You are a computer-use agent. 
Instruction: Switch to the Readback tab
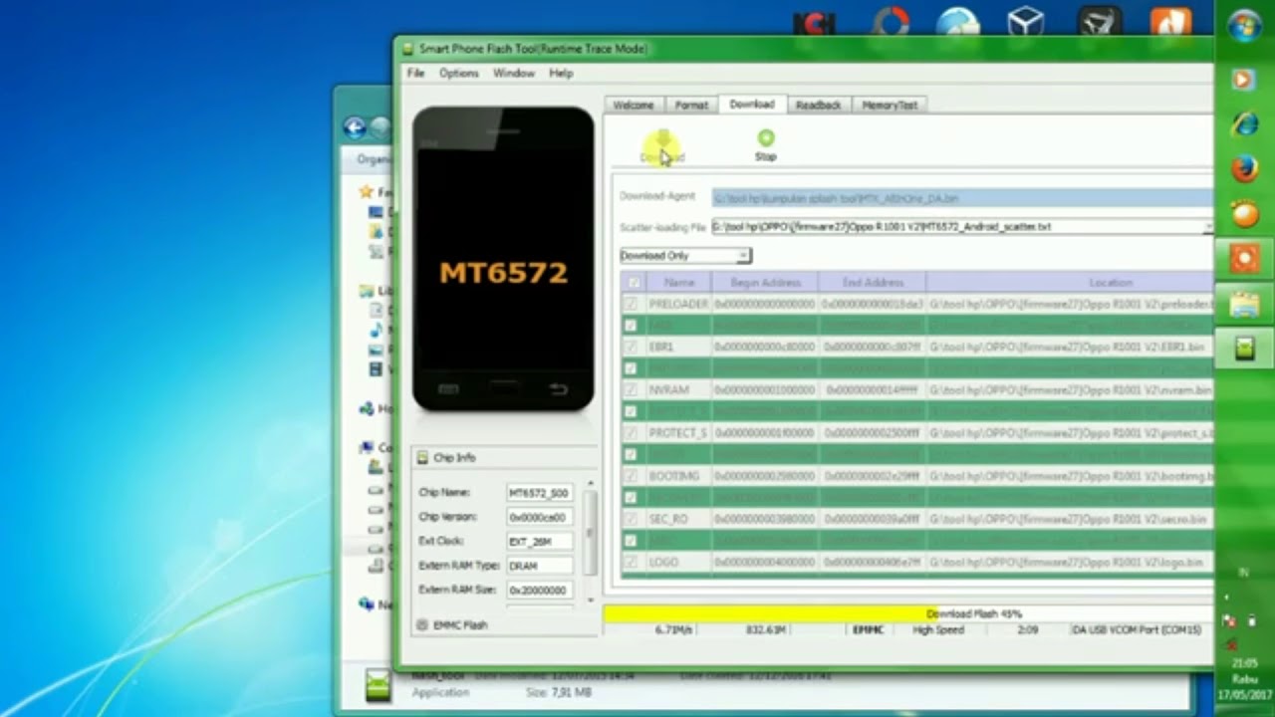point(818,105)
